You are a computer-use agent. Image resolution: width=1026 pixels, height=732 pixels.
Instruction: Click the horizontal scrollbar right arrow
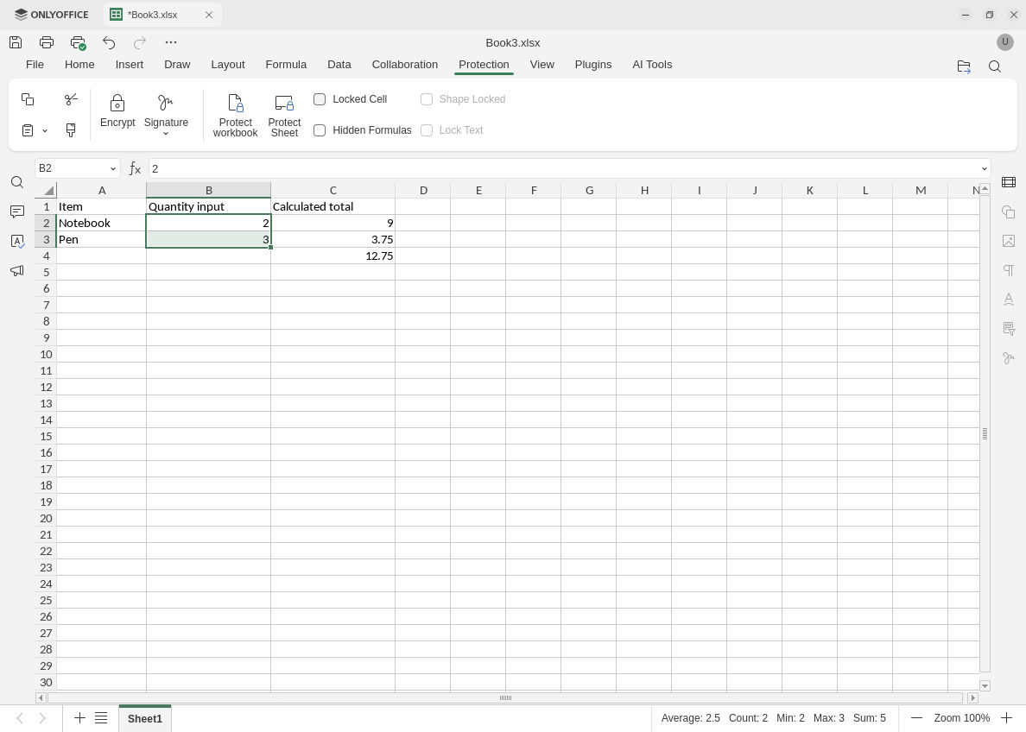tap(973, 698)
